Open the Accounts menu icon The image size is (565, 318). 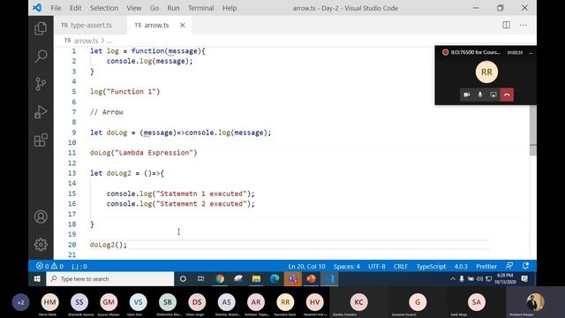[41, 216]
